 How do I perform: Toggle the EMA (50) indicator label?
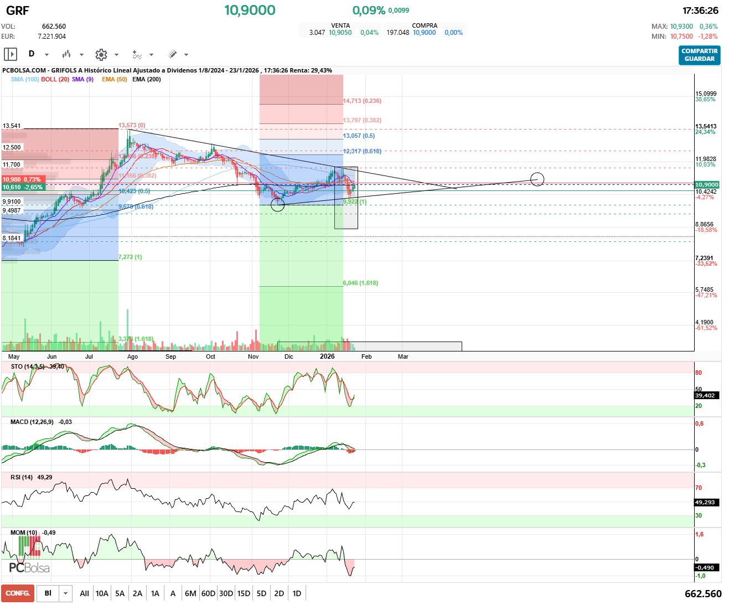(x=114, y=79)
